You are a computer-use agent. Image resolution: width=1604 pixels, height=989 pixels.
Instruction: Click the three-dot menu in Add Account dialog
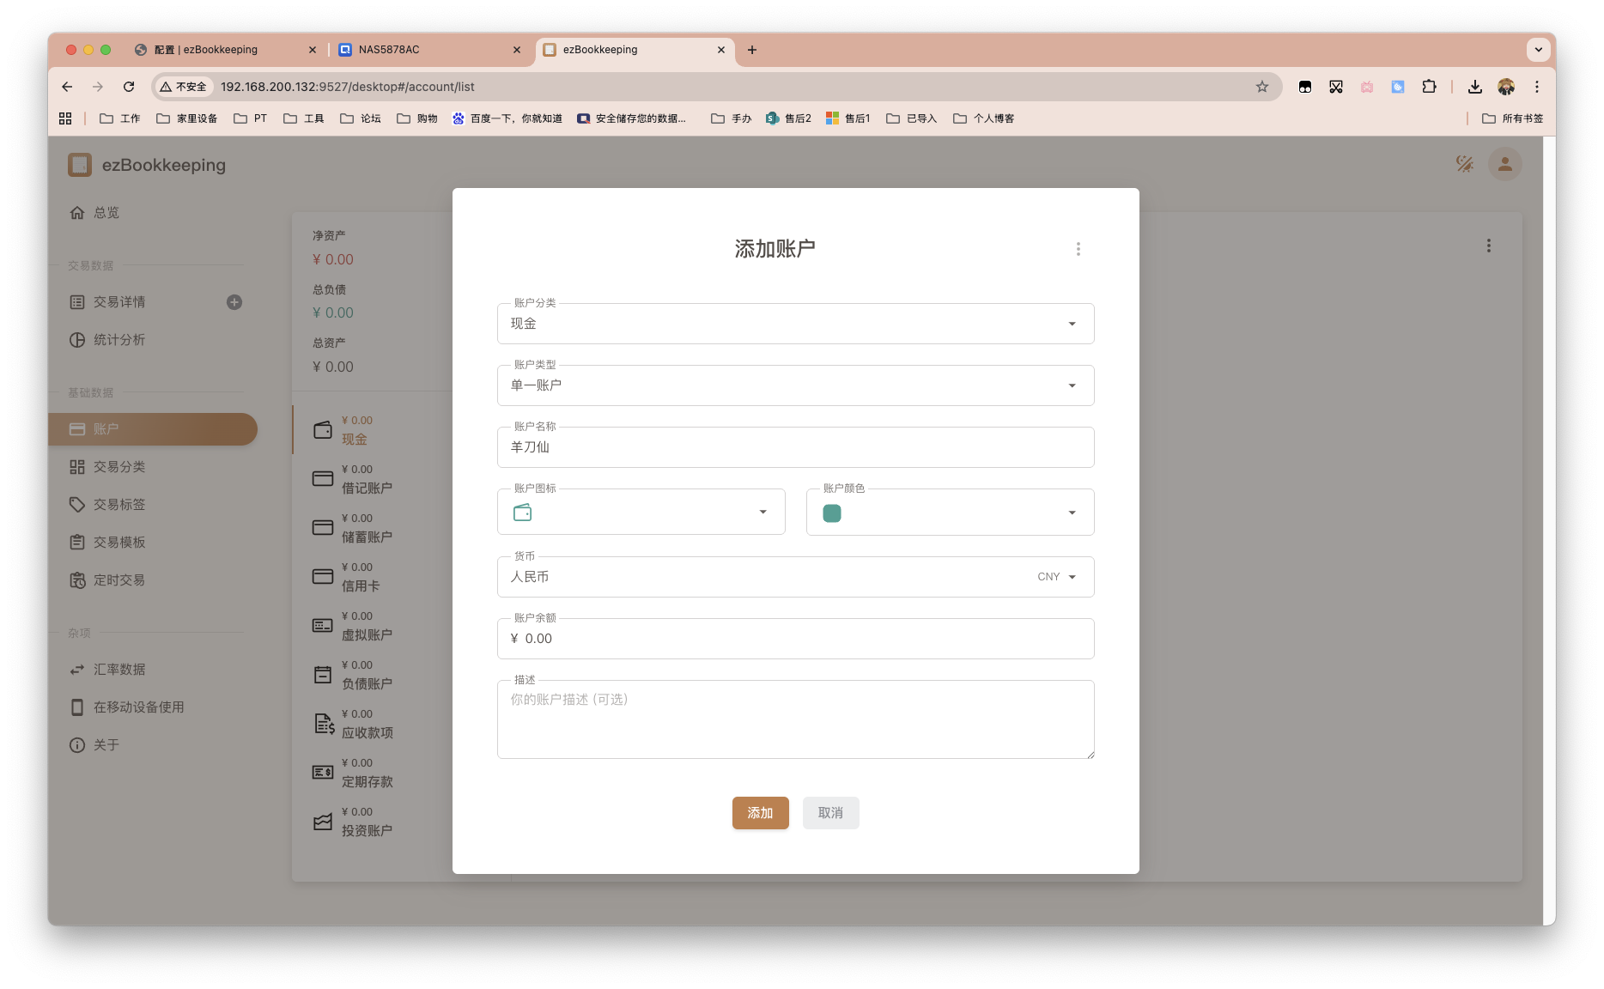coord(1078,249)
